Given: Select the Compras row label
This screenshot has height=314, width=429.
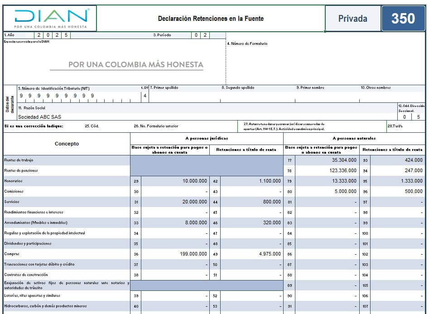Looking at the screenshot, I should 12,254.
